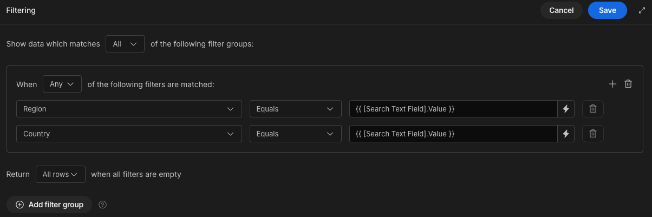Expand the Country column dropdown
Screen dimensions: 652x217
pyautogui.click(x=129, y=134)
